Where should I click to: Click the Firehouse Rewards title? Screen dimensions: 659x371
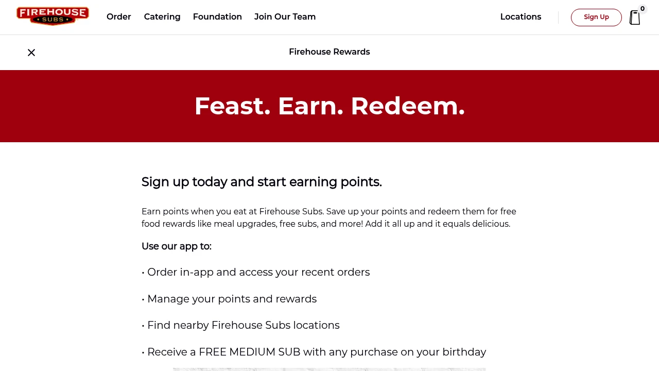coord(329,52)
